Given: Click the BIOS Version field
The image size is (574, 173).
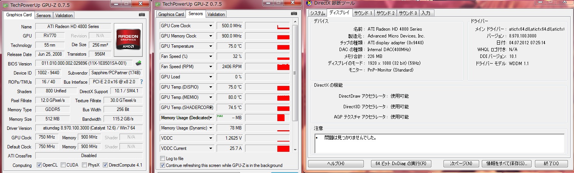Looking at the screenshot, I should 84,63.
